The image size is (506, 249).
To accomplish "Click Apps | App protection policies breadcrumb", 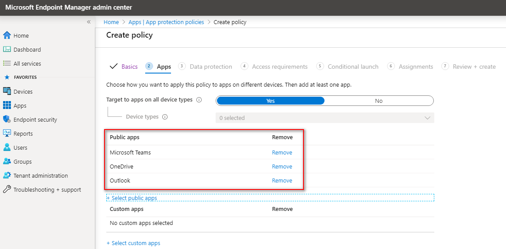I will [x=166, y=22].
